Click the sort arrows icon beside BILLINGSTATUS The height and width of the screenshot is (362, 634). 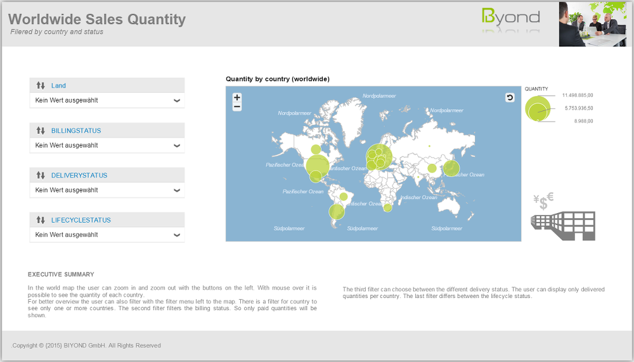point(41,131)
